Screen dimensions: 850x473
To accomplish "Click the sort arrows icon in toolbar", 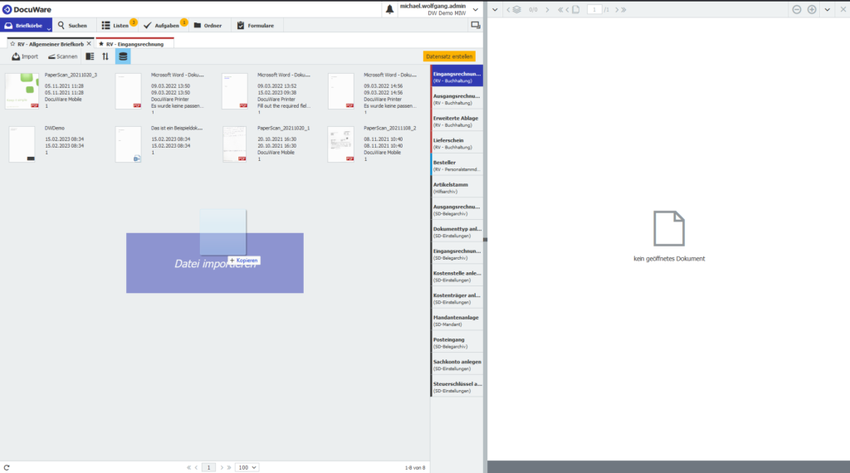I will click(x=105, y=56).
